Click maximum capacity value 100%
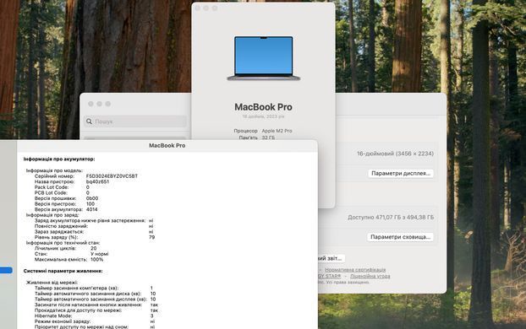This screenshot has width=526, height=329. click(97, 259)
